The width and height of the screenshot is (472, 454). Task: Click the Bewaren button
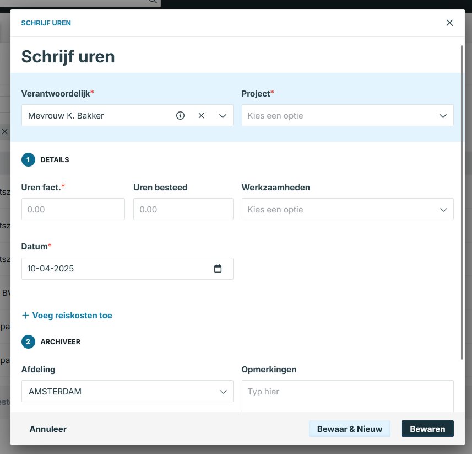[x=427, y=429]
